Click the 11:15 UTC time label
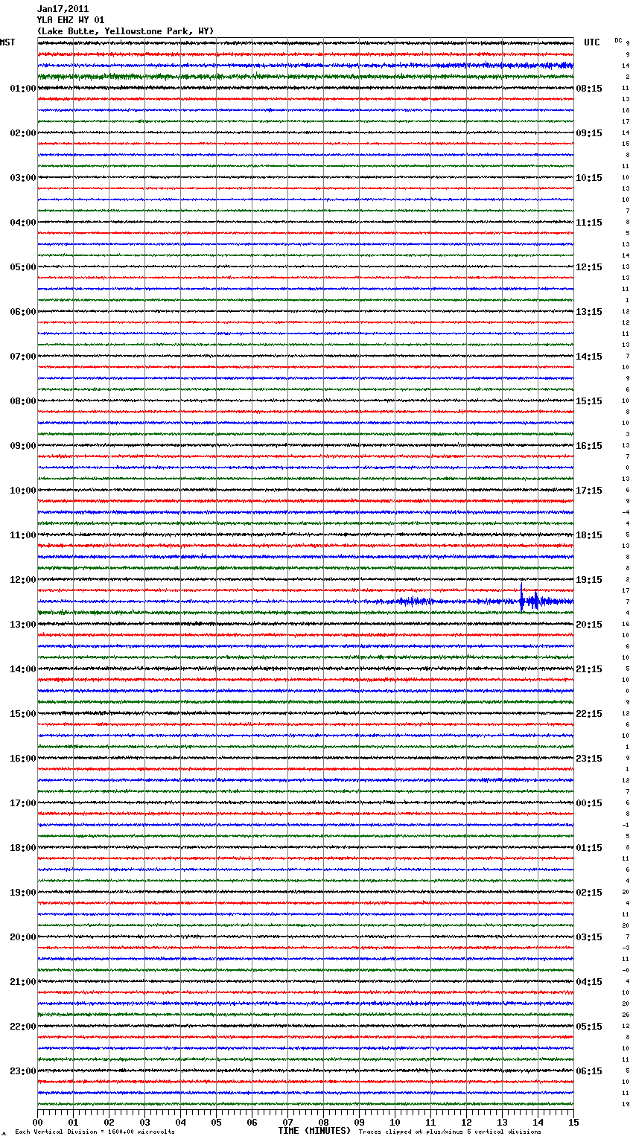633x1142 pixels. 589,223
